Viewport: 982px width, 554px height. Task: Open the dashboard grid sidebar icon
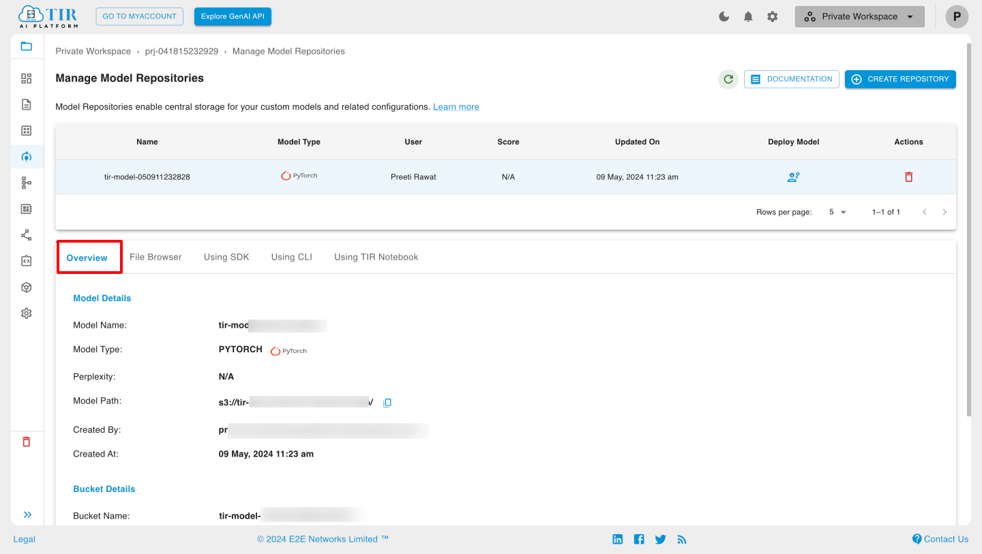[27, 78]
